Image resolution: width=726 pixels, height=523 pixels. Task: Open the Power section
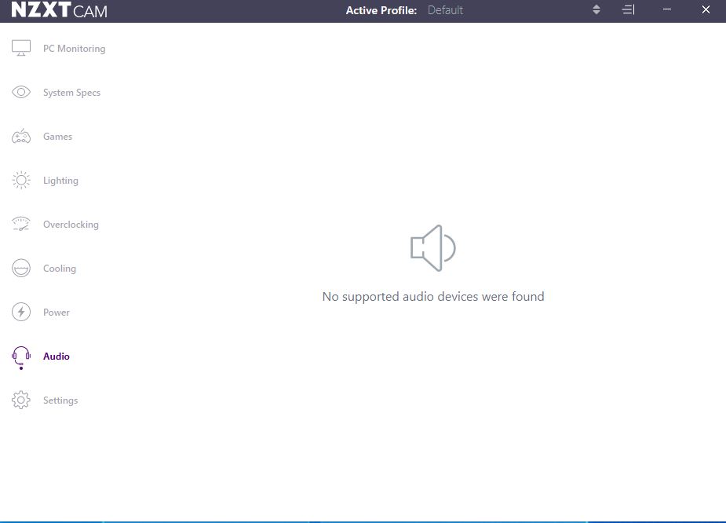point(56,313)
